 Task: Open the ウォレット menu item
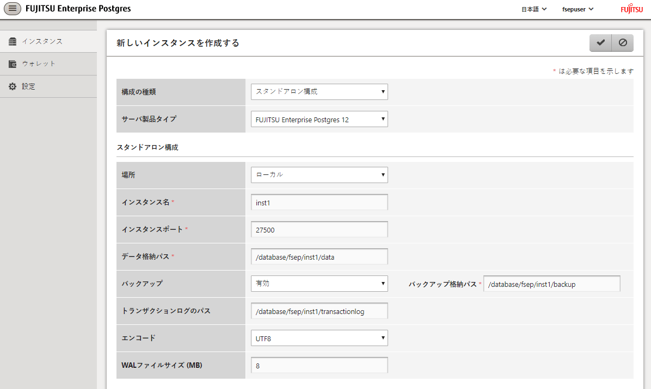pos(48,64)
